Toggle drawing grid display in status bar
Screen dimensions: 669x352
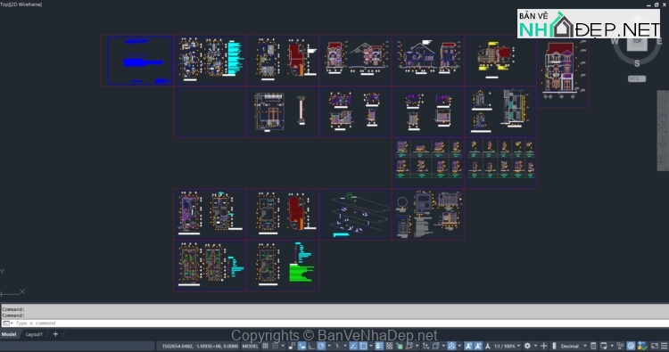click(265, 346)
